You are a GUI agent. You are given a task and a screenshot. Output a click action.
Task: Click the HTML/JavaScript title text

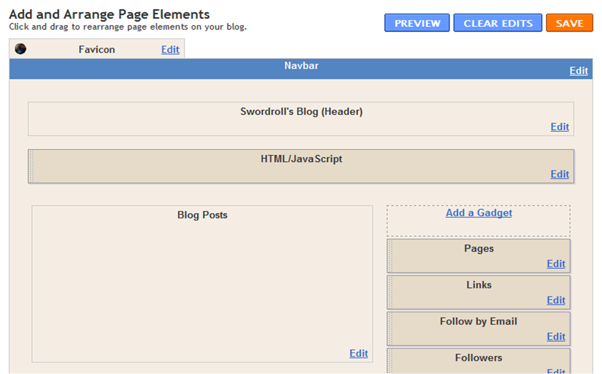[x=301, y=159]
